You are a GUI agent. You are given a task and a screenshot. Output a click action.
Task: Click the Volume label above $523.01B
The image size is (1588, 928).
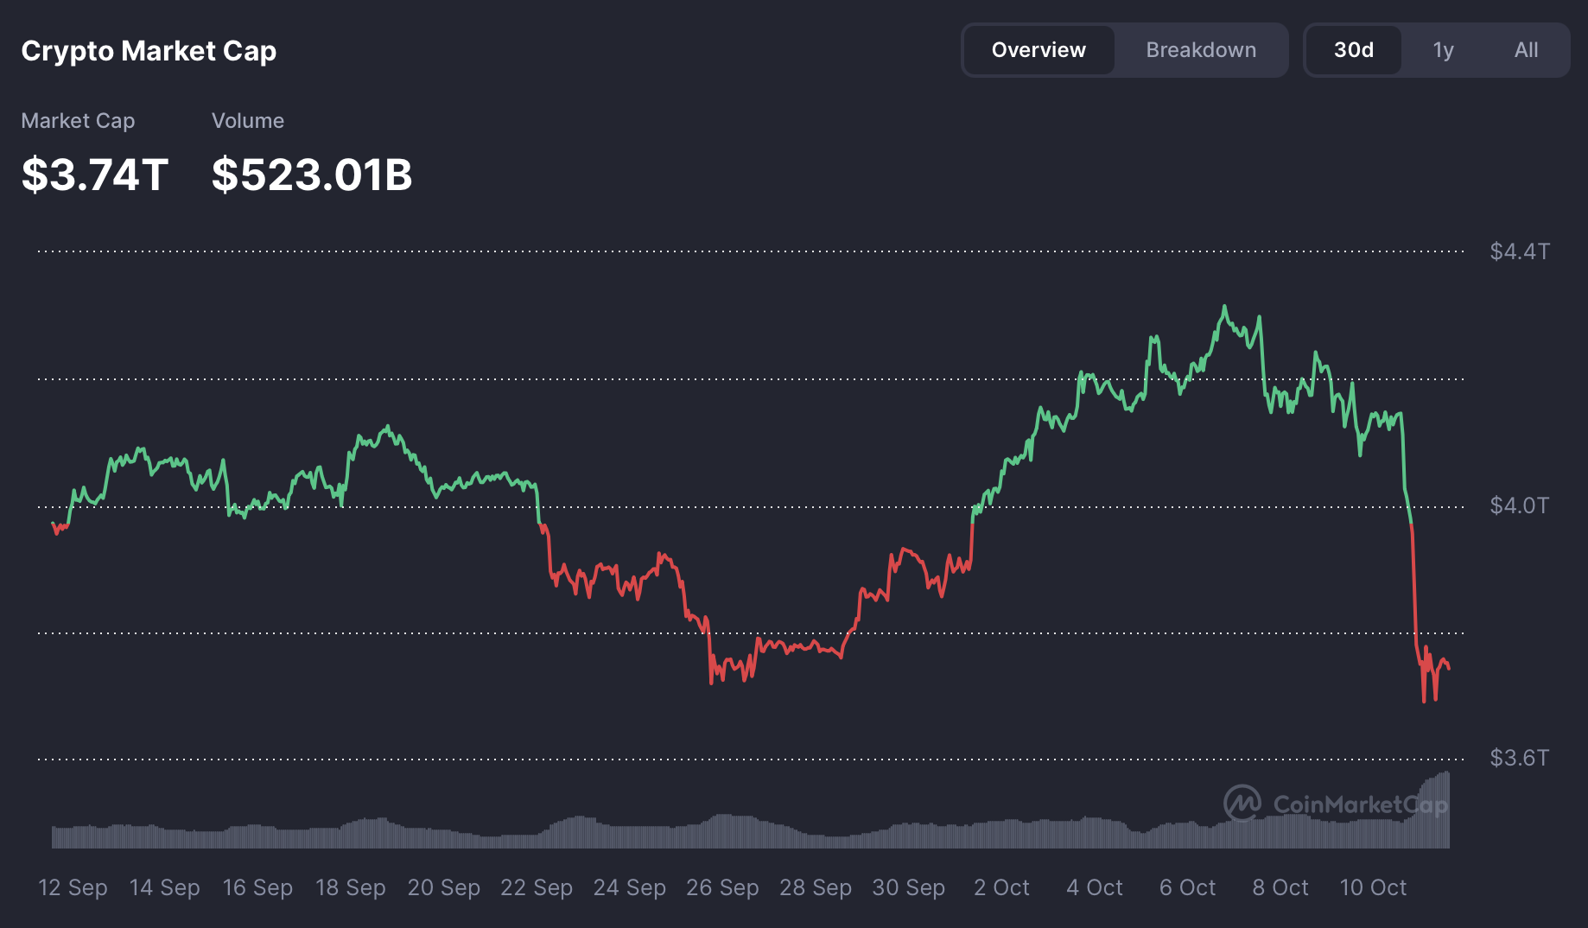(x=248, y=121)
